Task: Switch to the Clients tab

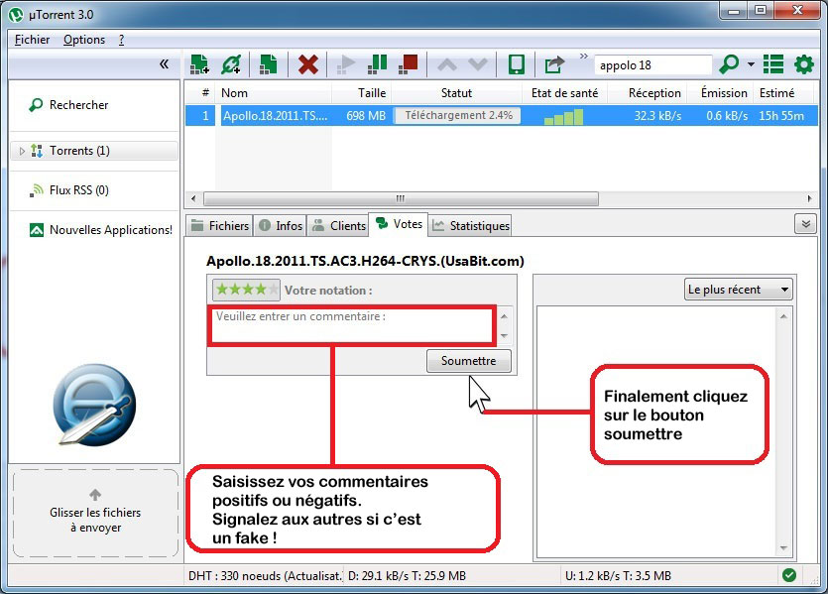Action: [338, 225]
